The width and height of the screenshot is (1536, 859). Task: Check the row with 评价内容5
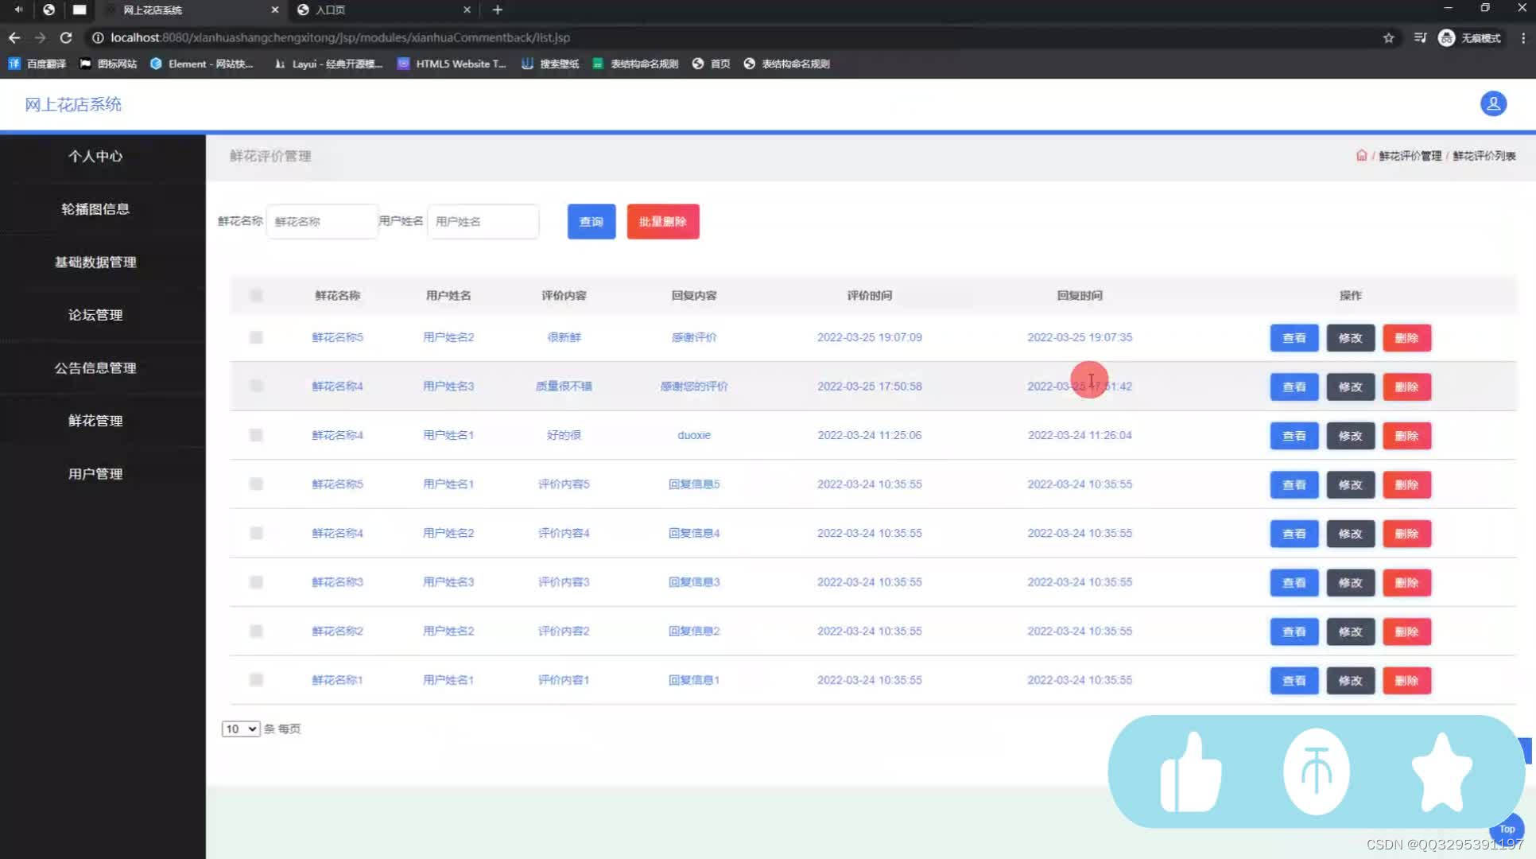tap(255, 484)
